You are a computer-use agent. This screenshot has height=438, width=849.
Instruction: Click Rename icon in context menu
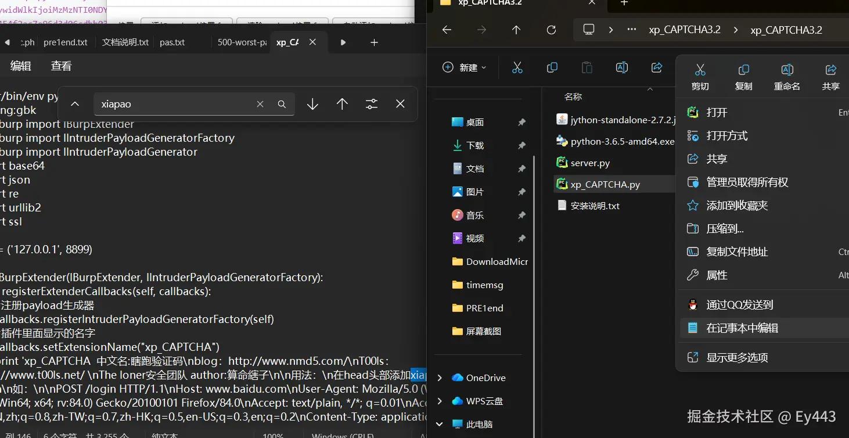(787, 70)
